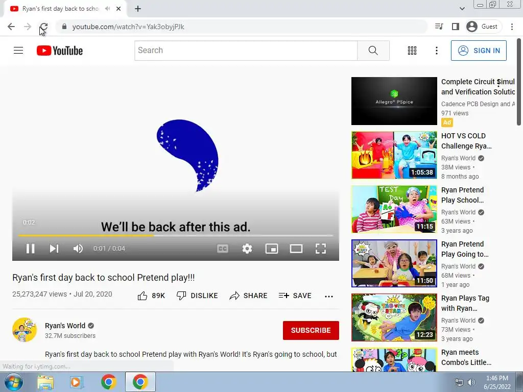Image resolution: width=523 pixels, height=392 pixels.
Task: Click the SIGN IN button
Action: tap(479, 51)
